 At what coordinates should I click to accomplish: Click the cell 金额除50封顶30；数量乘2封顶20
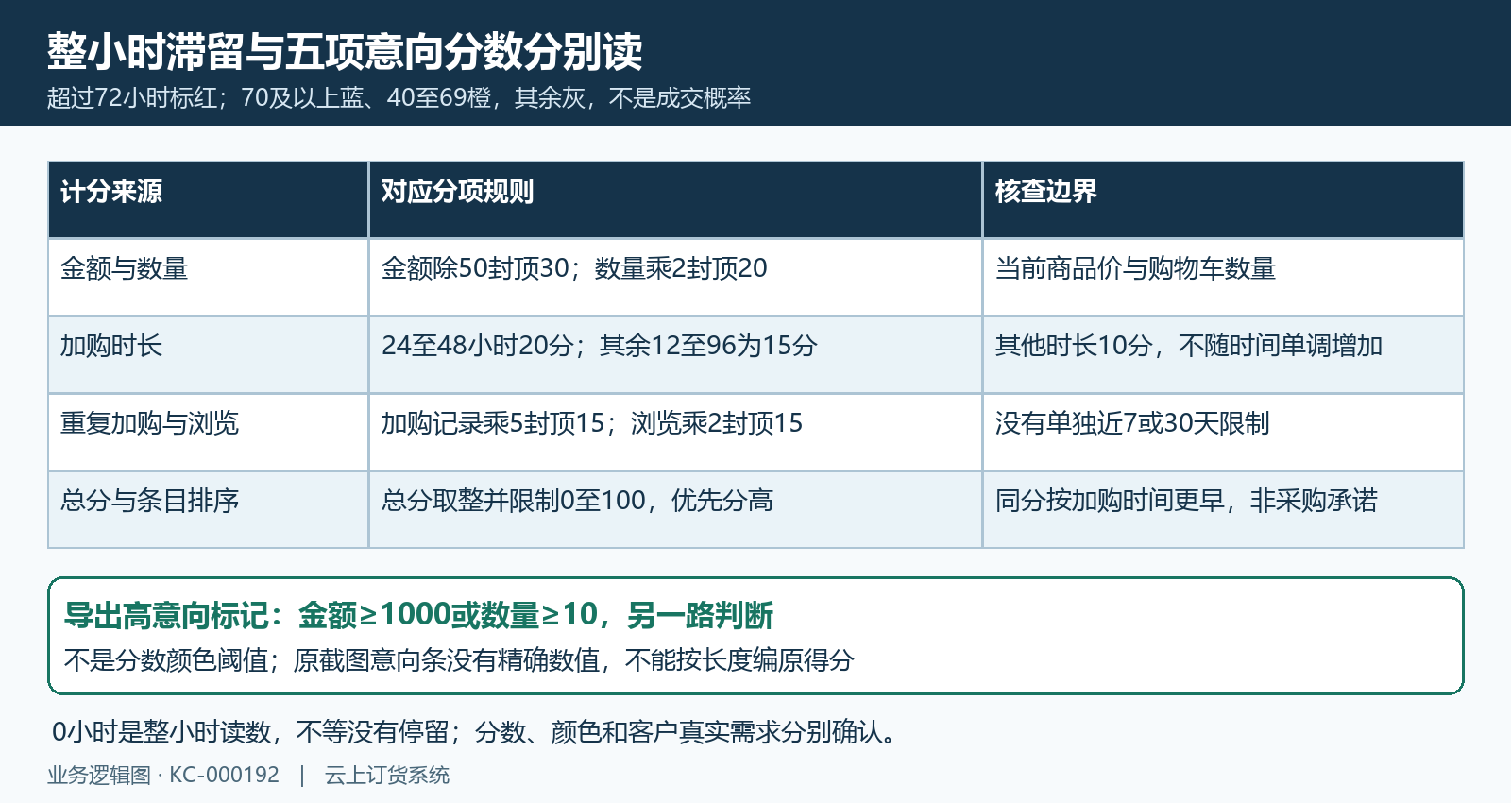[x=675, y=277]
